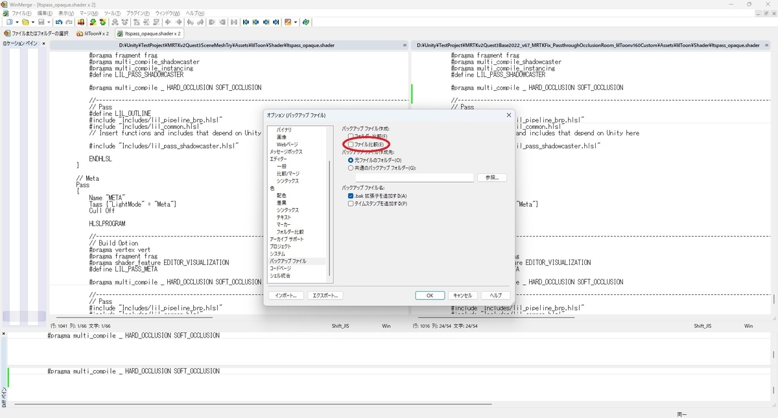
Task: Click the キャンセル button
Action: pos(463,296)
